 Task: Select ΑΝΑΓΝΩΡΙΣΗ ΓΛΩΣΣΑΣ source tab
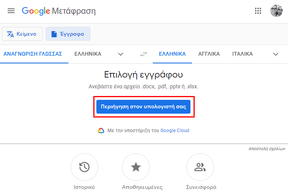pos(33,54)
